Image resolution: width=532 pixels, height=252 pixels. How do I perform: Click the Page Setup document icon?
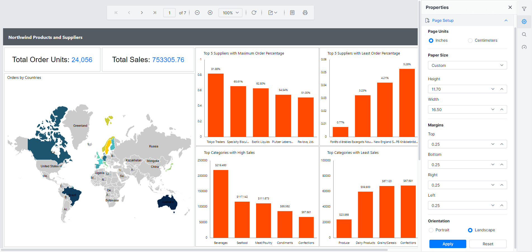coord(427,20)
